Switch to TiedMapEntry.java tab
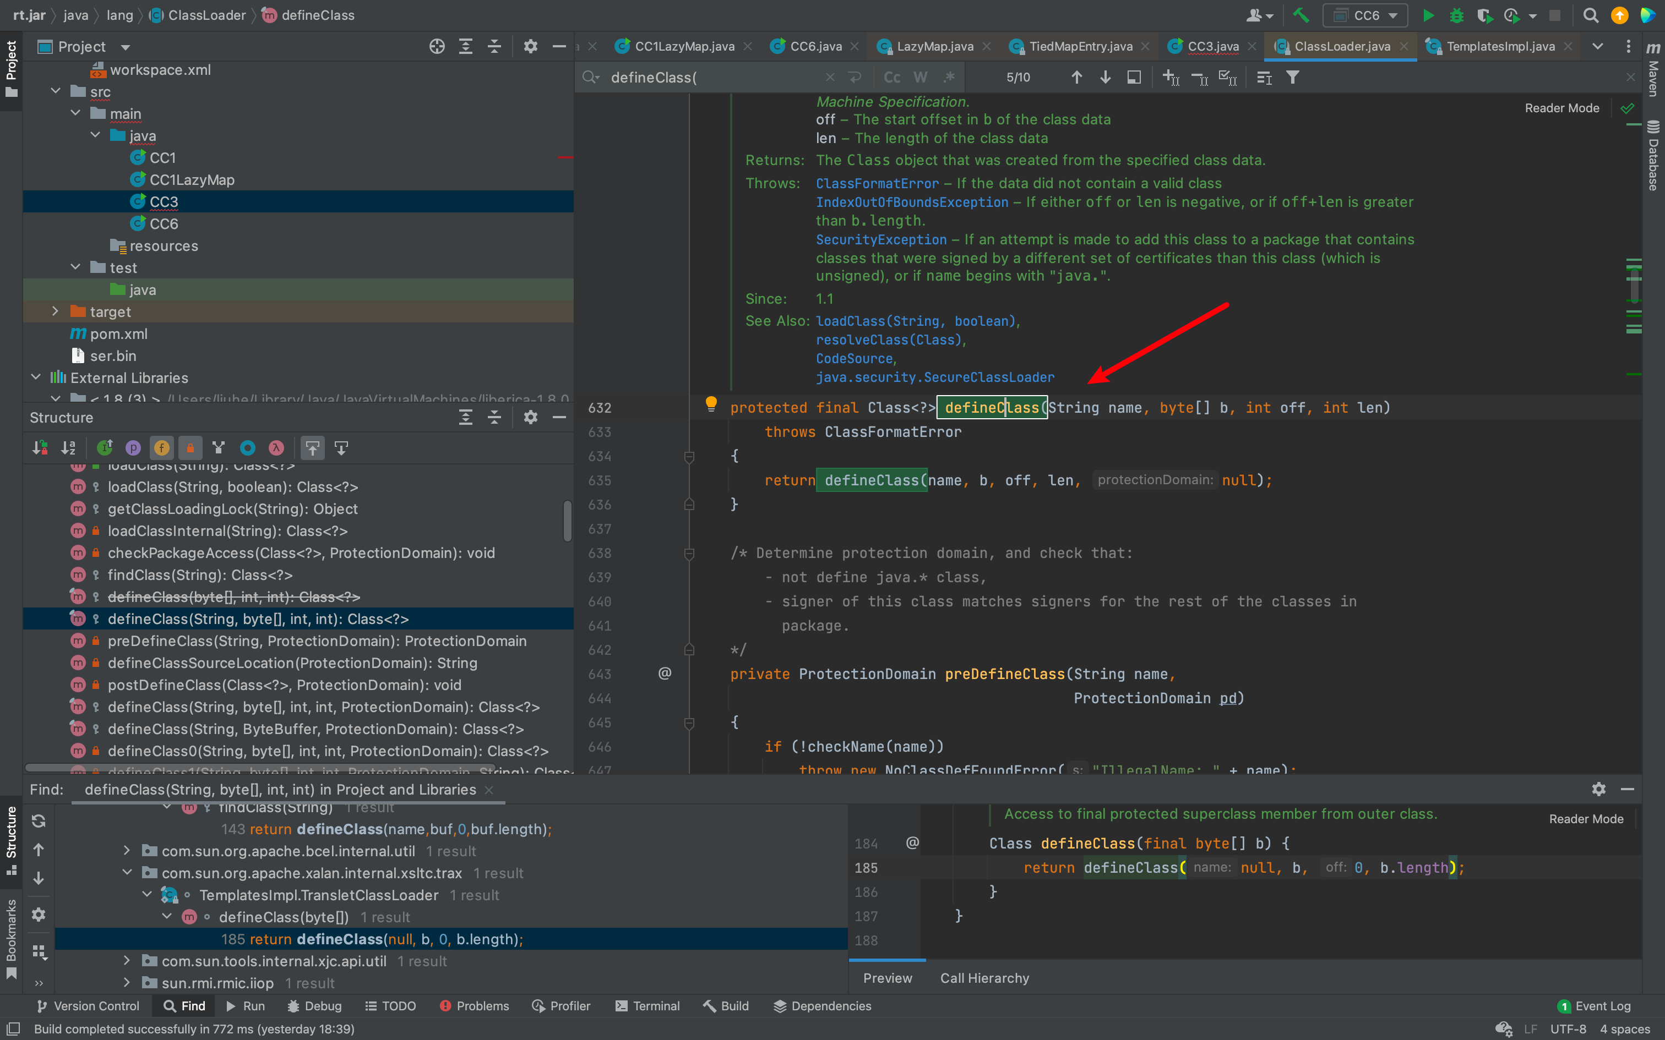The height and width of the screenshot is (1040, 1665). 1080,46
